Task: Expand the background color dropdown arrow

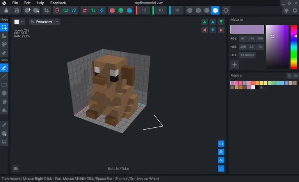Action: click(x=22, y=22)
